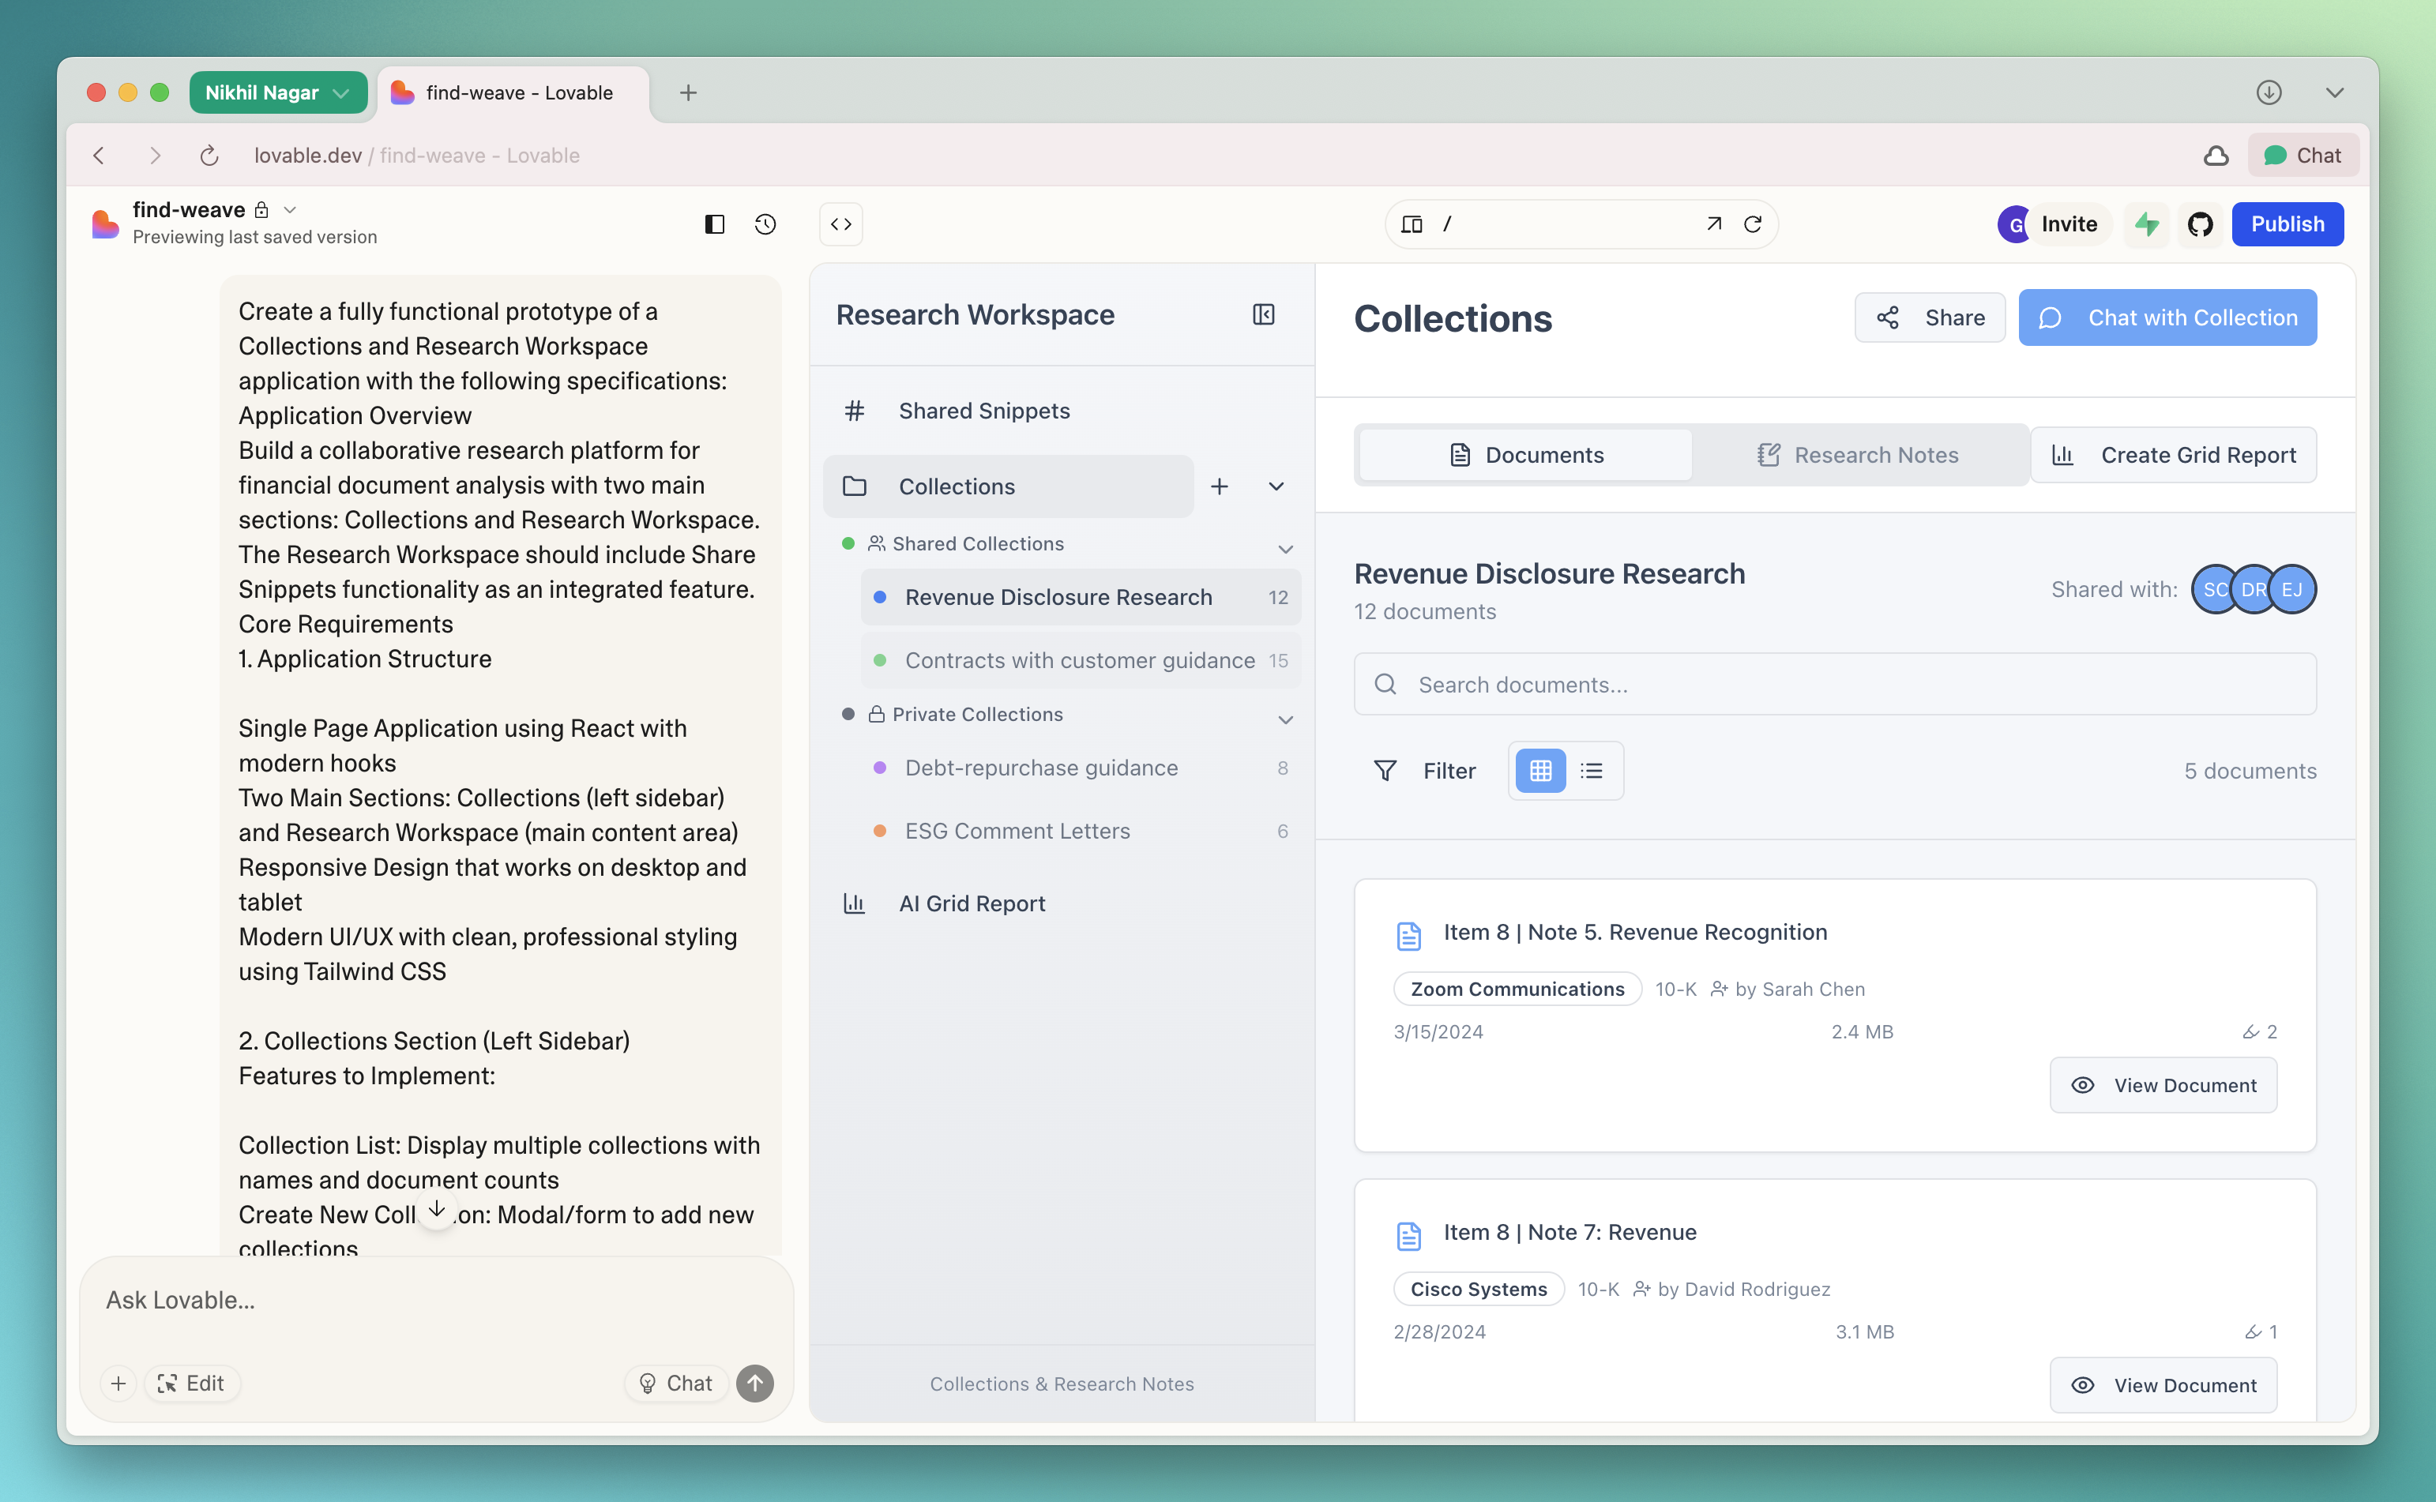Switch to list view layout
The image size is (2436, 1502).
click(1592, 771)
